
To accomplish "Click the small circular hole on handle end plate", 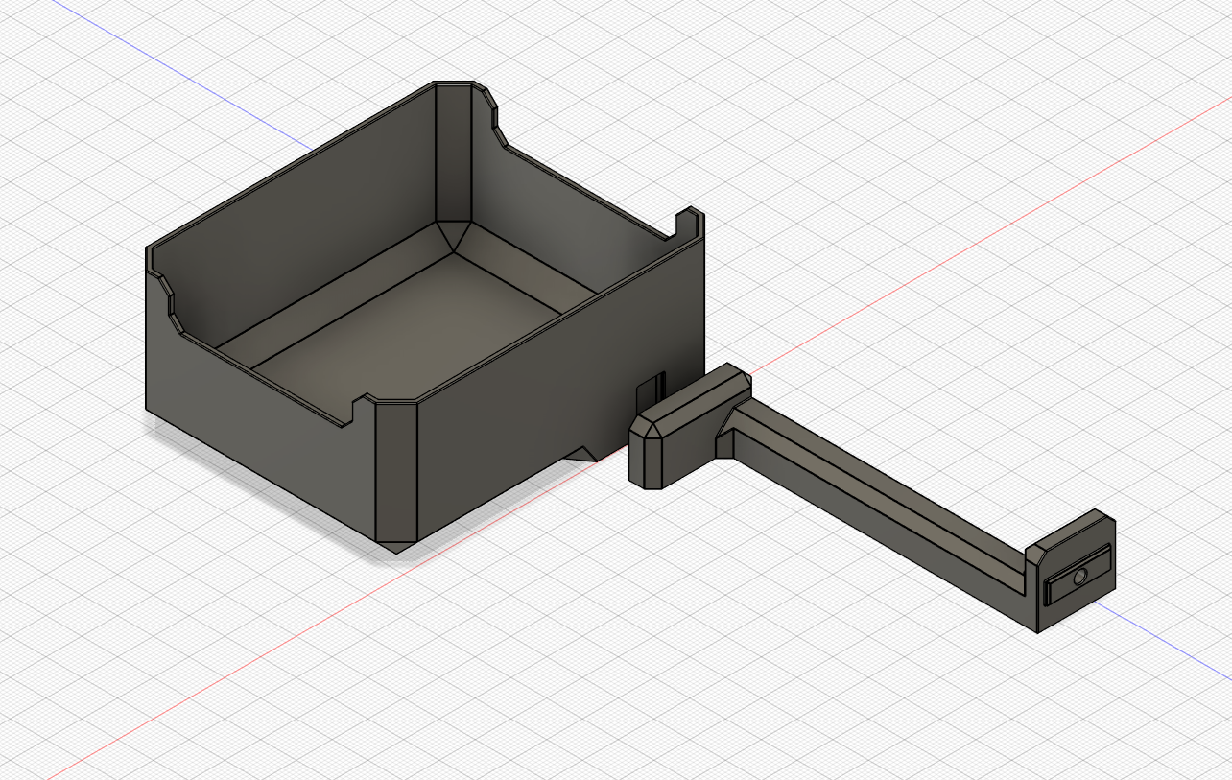I will point(1081,577).
